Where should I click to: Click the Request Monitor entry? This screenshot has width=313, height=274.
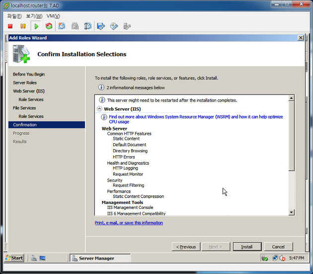pos(128,174)
